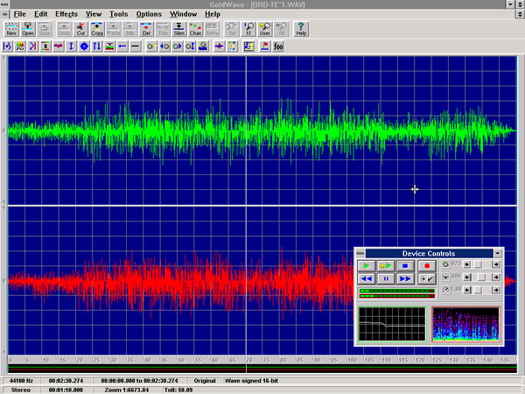The width and height of the screenshot is (525, 394).
Task: Click the speed slider thumb in Device Controls
Action: click(479, 290)
